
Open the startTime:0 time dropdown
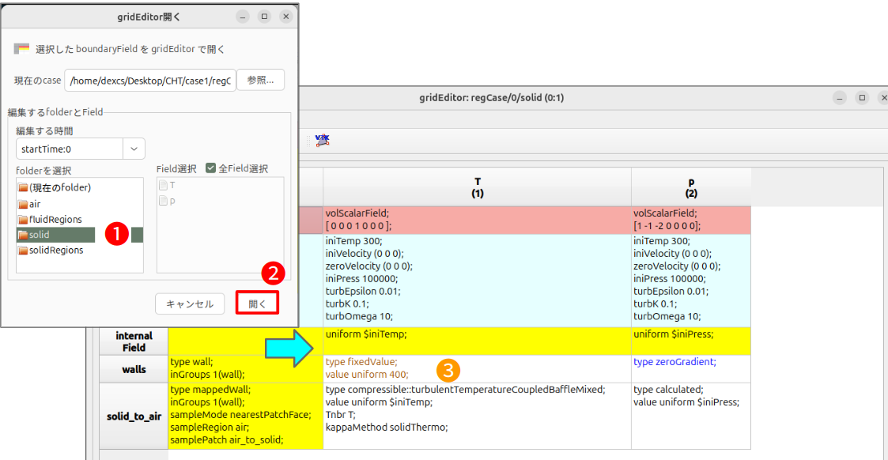134,149
